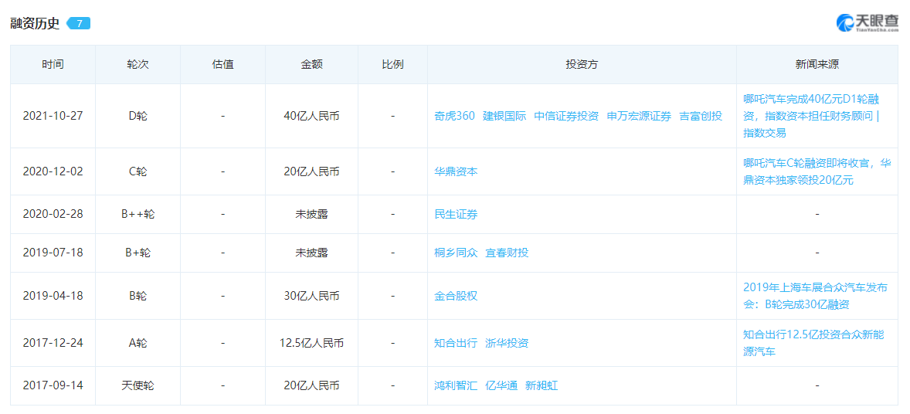Select the date 2019-07-18

(x=53, y=253)
